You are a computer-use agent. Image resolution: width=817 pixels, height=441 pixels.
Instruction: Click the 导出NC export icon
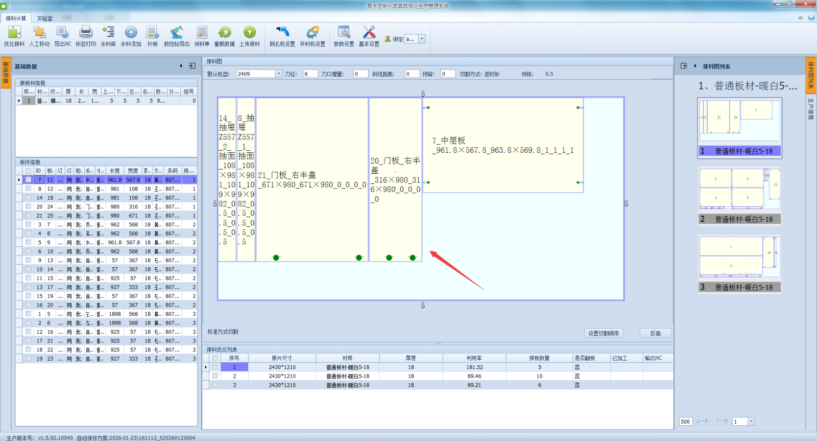click(63, 36)
